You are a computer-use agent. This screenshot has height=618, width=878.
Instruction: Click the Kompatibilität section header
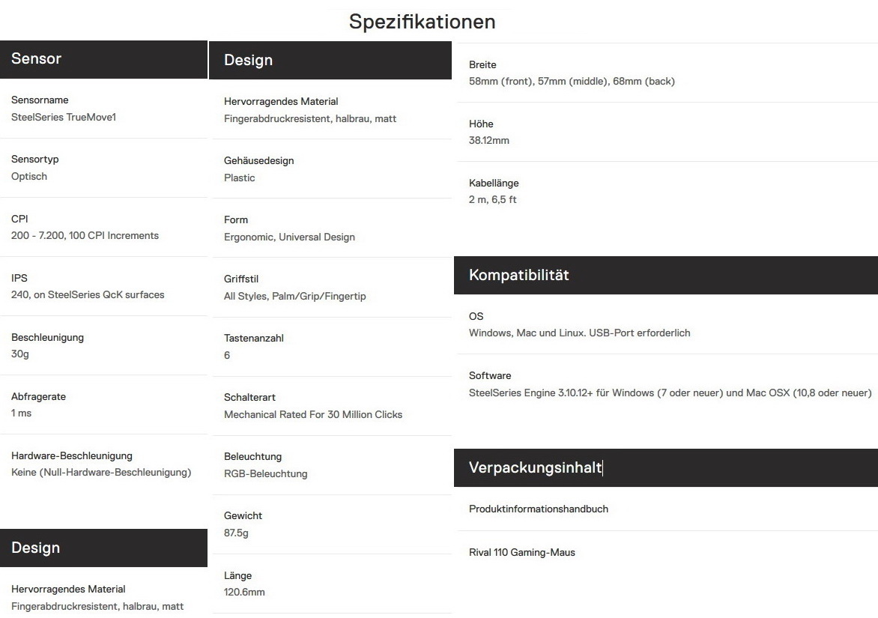518,275
